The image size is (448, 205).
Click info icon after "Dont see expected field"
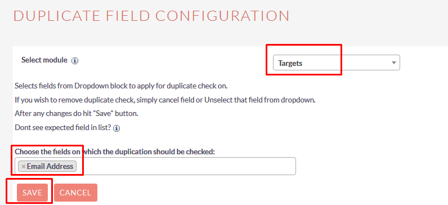point(117,128)
